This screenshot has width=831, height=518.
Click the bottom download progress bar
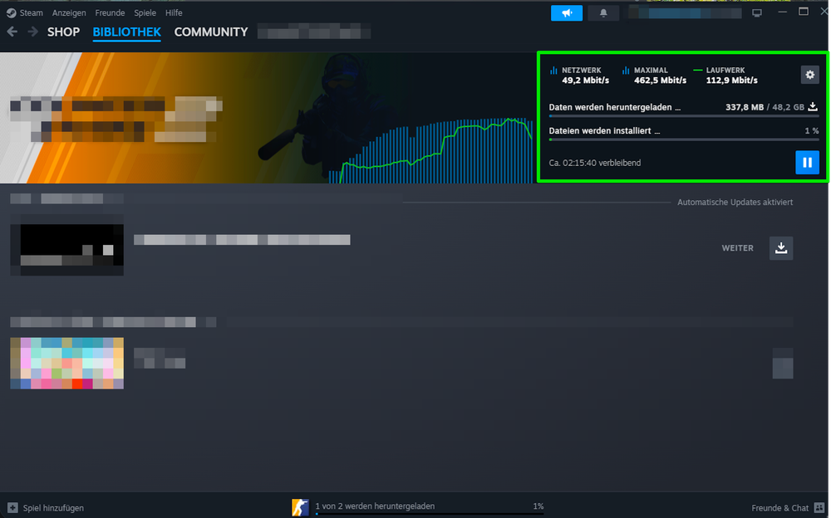(x=429, y=514)
